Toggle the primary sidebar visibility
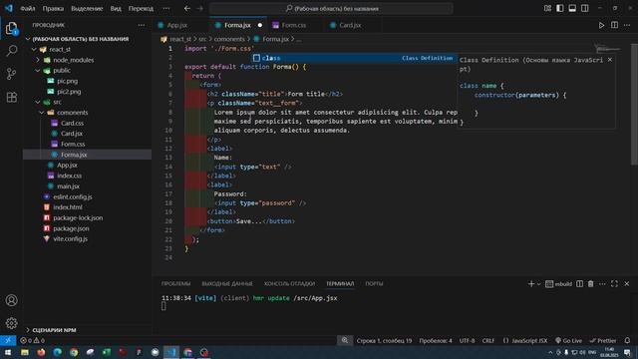This screenshot has height=359, width=638. click(x=560, y=8)
